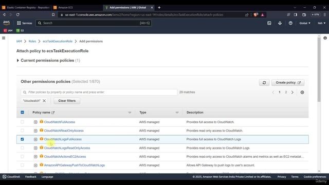Open Cookie preferences footer link
The height and width of the screenshot is (185, 329).
(315, 177)
